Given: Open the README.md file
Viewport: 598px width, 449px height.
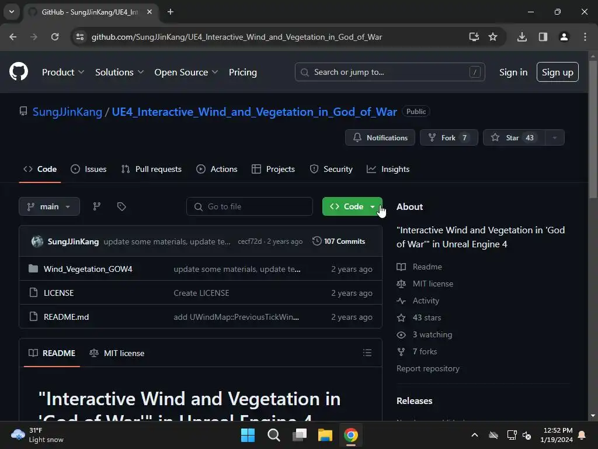Looking at the screenshot, I should [67, 317].
